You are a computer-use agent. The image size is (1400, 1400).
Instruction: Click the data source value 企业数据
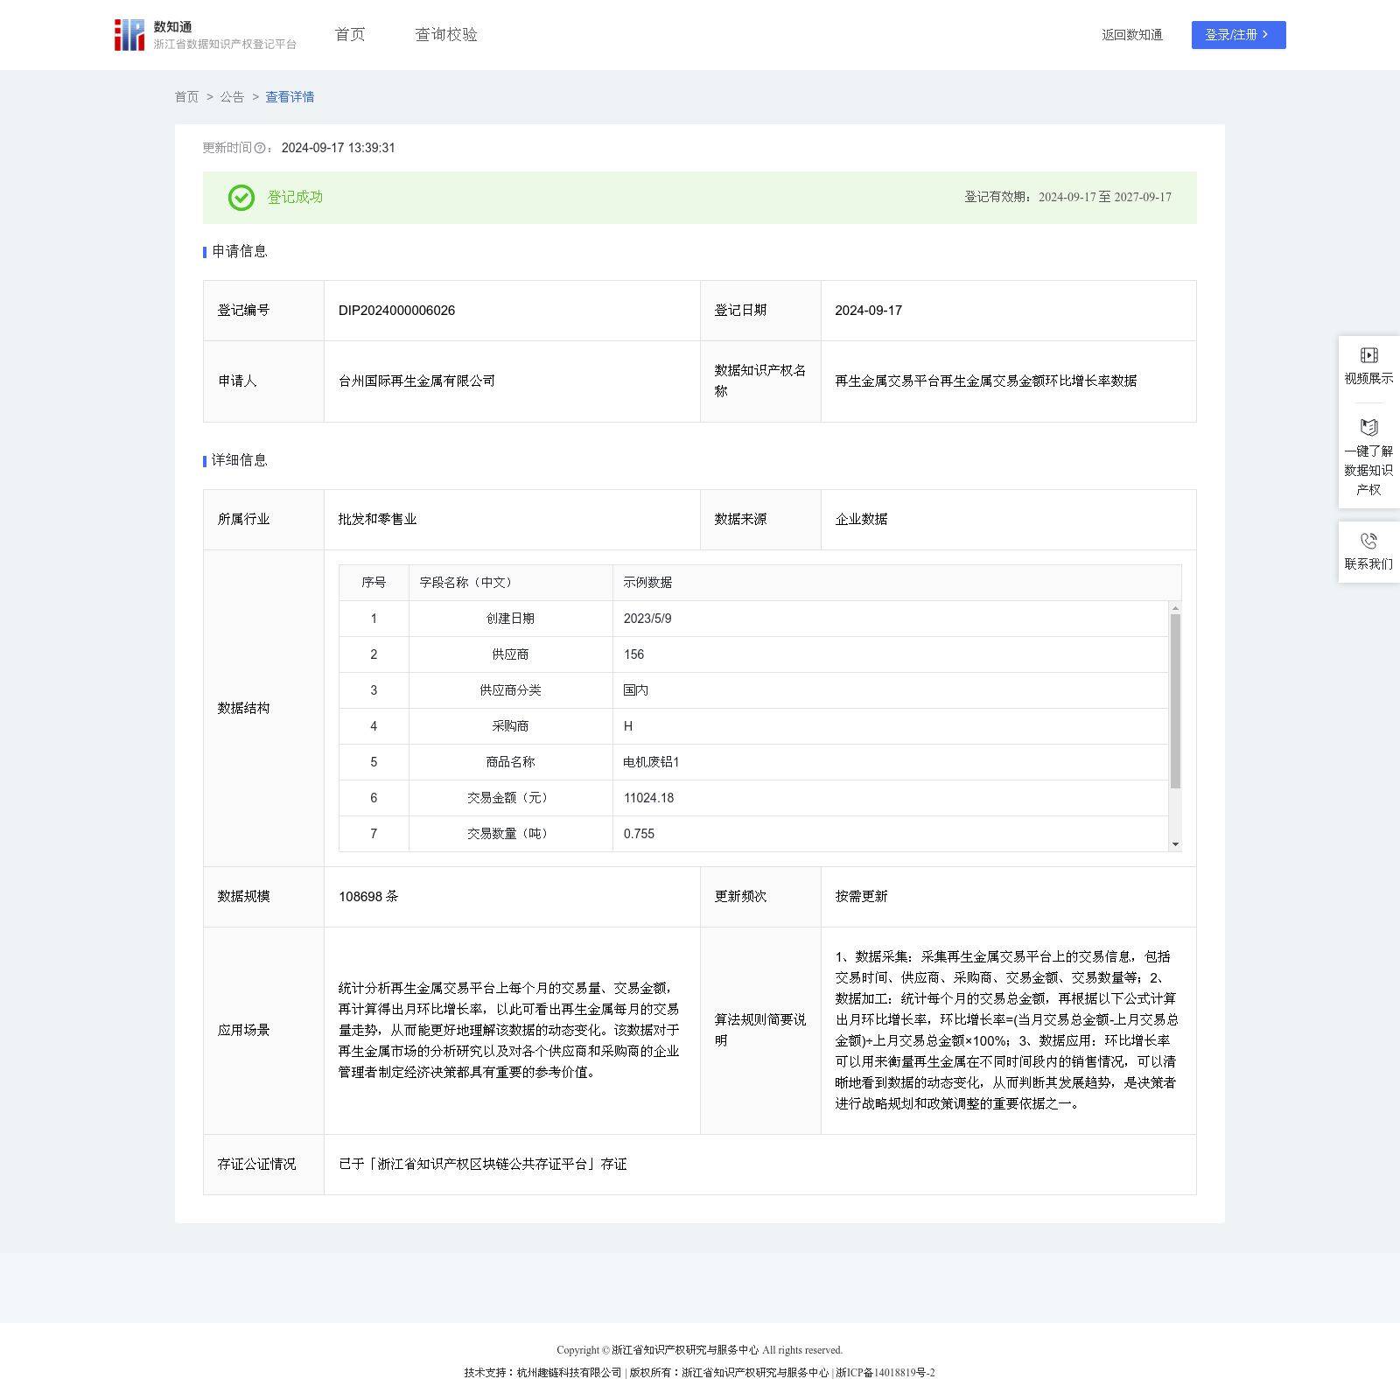coord(861,519)
